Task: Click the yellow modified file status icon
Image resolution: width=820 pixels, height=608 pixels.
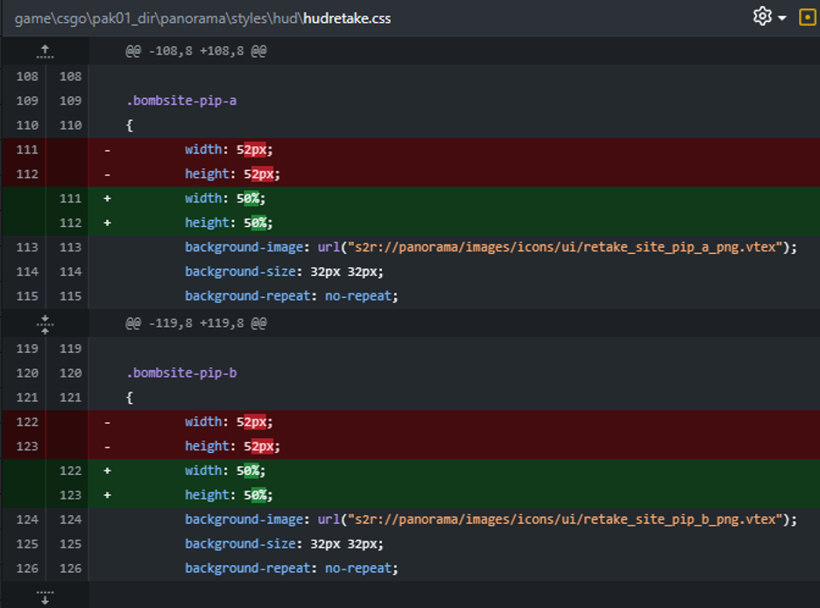Action: point(807,18)
